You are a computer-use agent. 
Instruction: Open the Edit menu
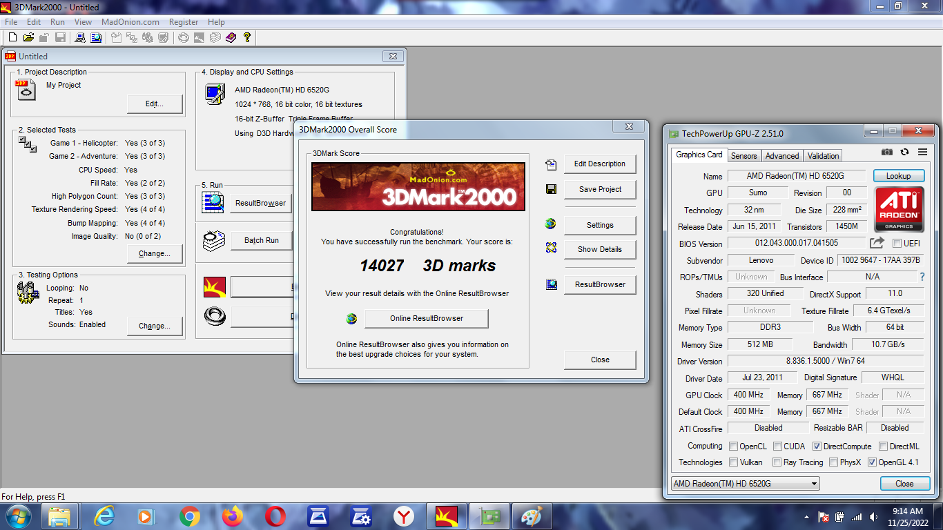34,22
